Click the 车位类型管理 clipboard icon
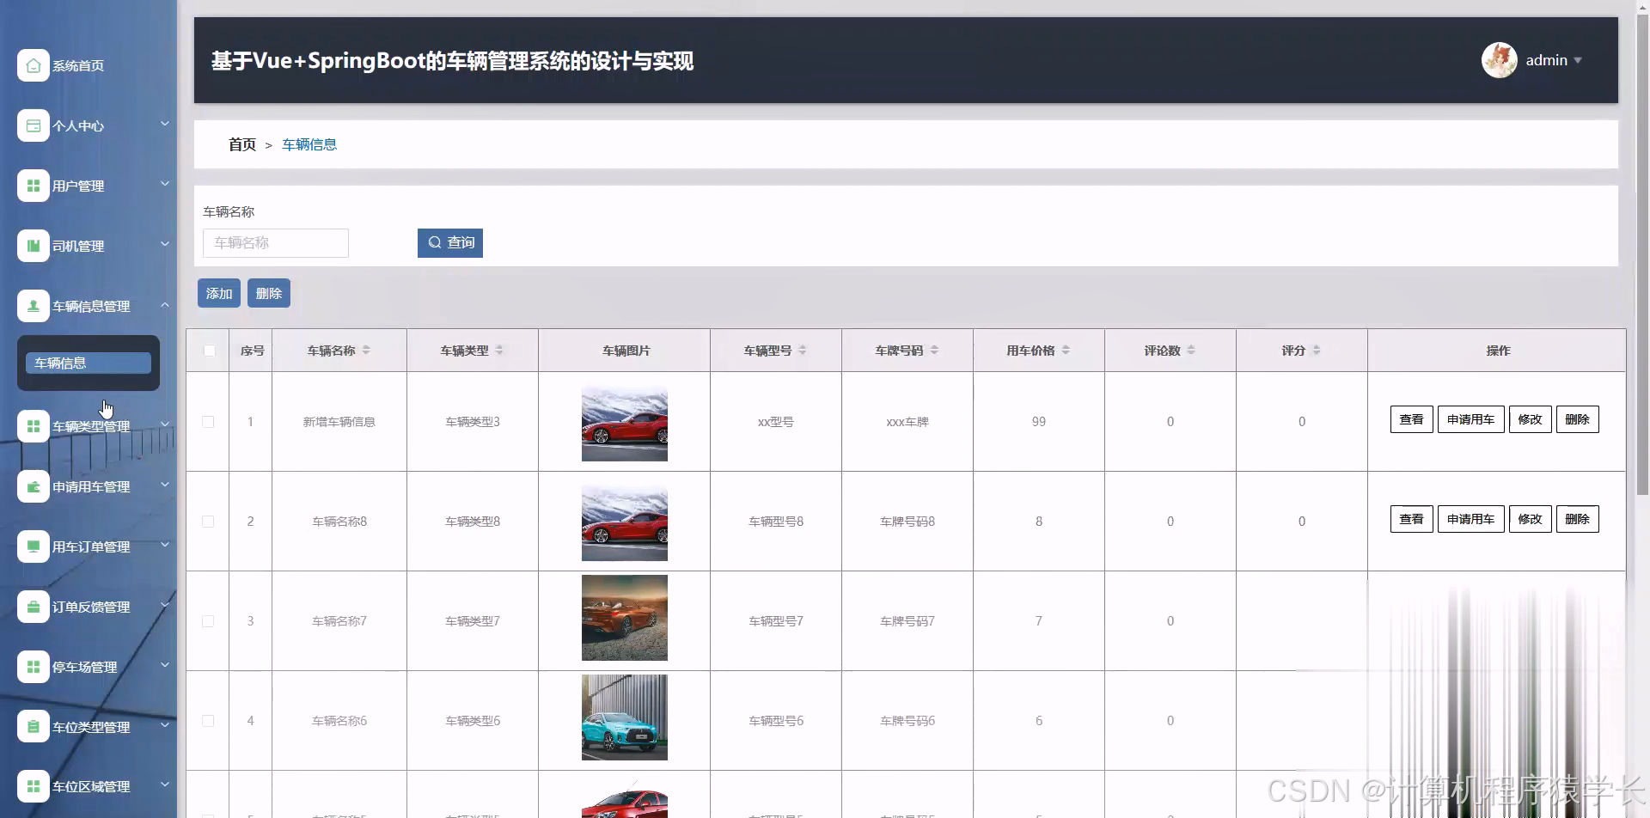The height and width of the screenshot is (818, 1650). click(33, 727)
